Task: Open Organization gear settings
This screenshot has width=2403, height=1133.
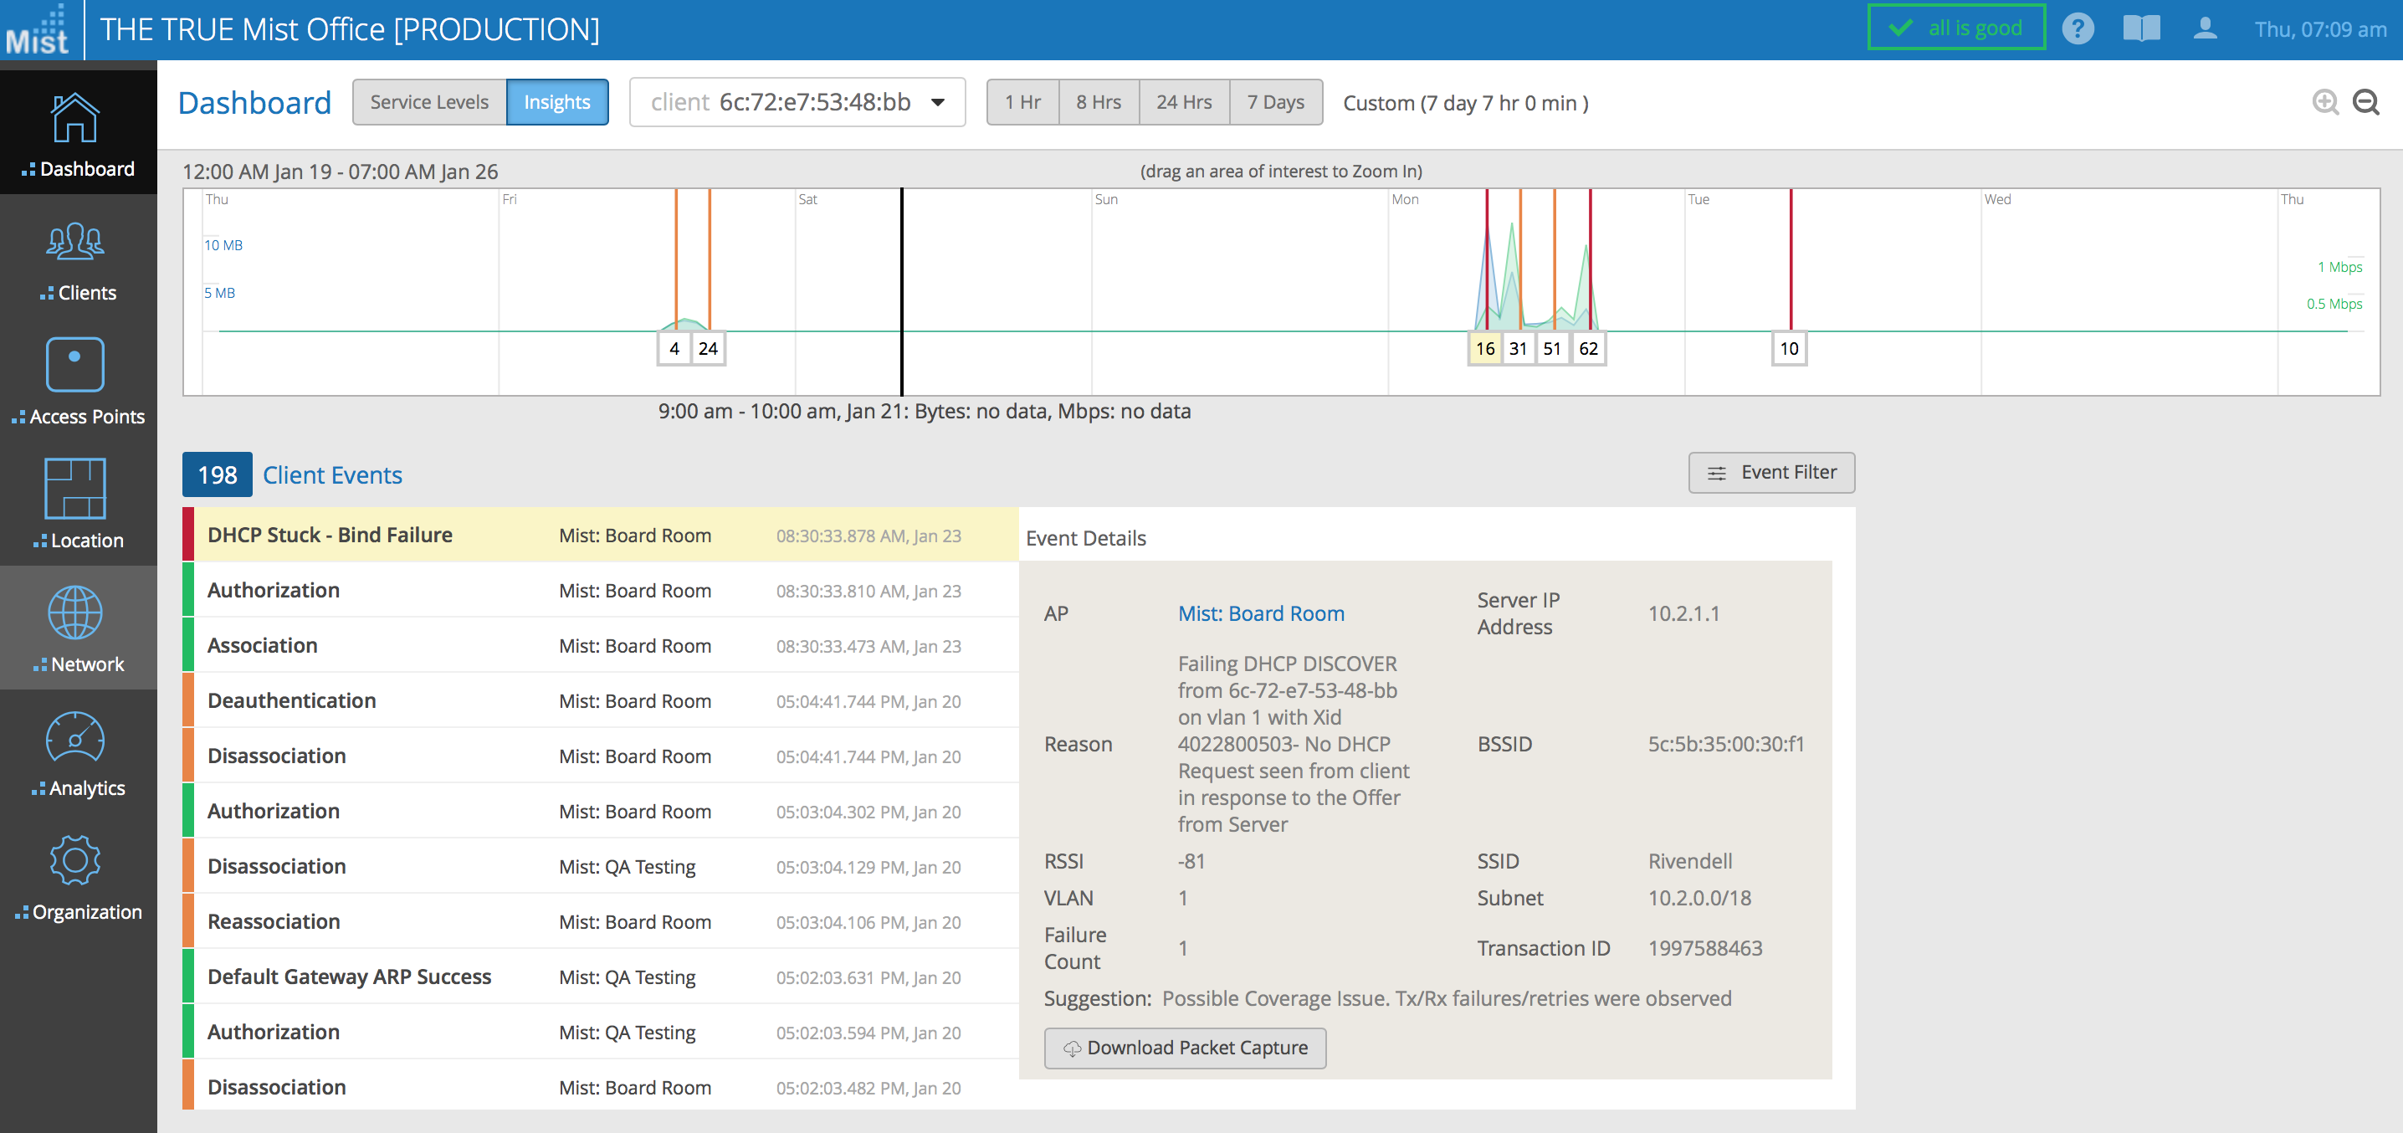Action: click(x=75, y=859)
